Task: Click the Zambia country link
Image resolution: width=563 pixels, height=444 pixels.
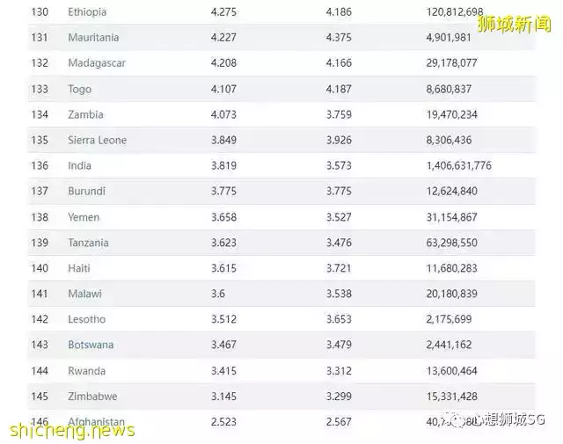Action: point(85,114)
